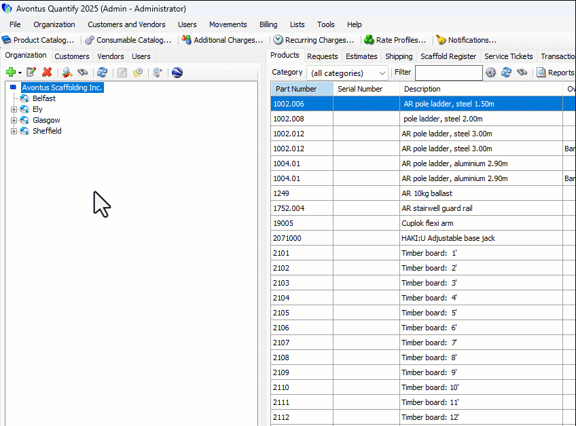Open the Movements menu
This screenshot has height=426, width=576.
pyautogui.click(x=228, y=24)
